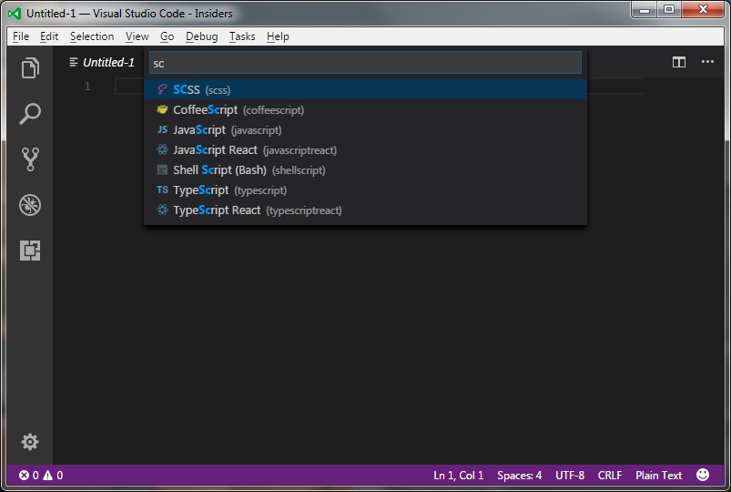Maximize the Visual Studio Code window
The height and width of the screenshot is (492, 731).
(x=669, y=10)
